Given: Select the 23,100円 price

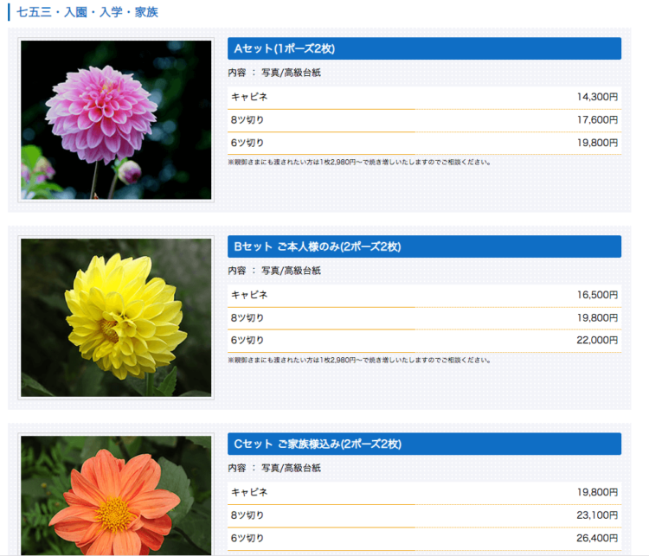Looking at the screenshot, I should click(597, 515).
